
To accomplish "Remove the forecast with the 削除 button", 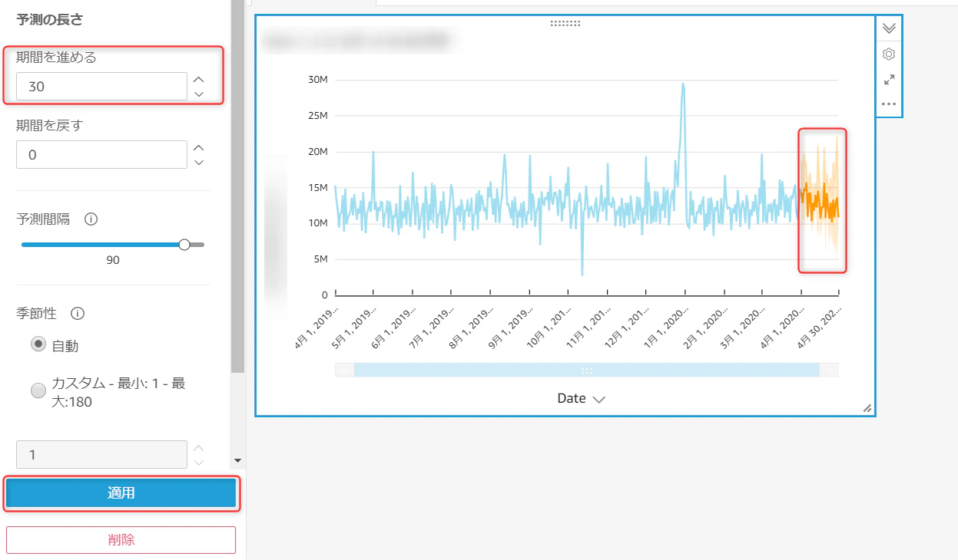I will coord(121,540).
